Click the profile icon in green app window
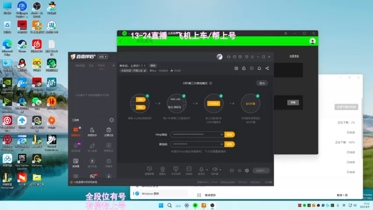Viewport: 373px width, 210px height. [312, 41]
